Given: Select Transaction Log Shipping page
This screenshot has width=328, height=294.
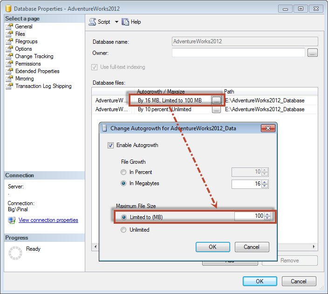Looking at the screenshot, I should pos(43,86).
